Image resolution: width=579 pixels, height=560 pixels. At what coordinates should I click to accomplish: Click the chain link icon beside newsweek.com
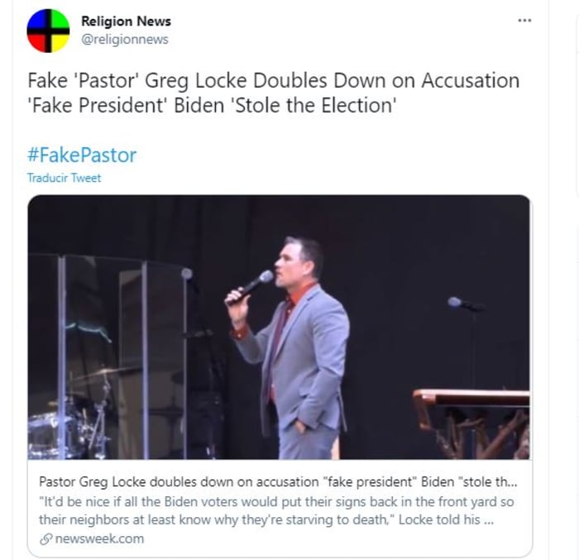tap(45, 538)
